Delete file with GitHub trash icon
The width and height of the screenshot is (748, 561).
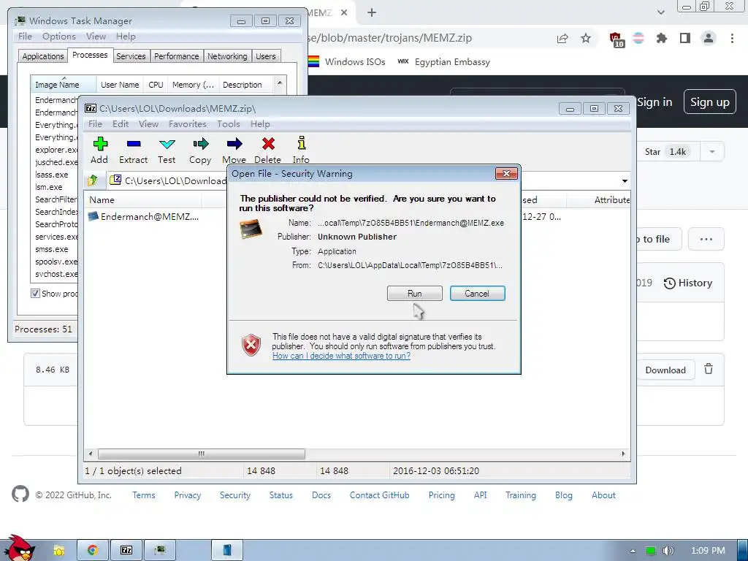click(x=709, y=369)
